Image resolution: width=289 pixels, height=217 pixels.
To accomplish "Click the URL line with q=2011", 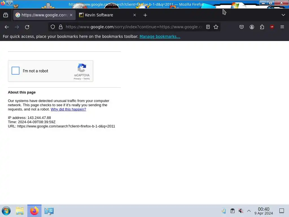I will (x=61, y=126).
